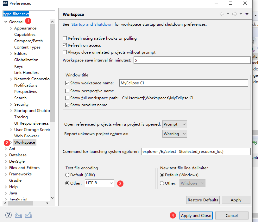
Task: Select Globalization in the tree
Action: coord(26,60)
